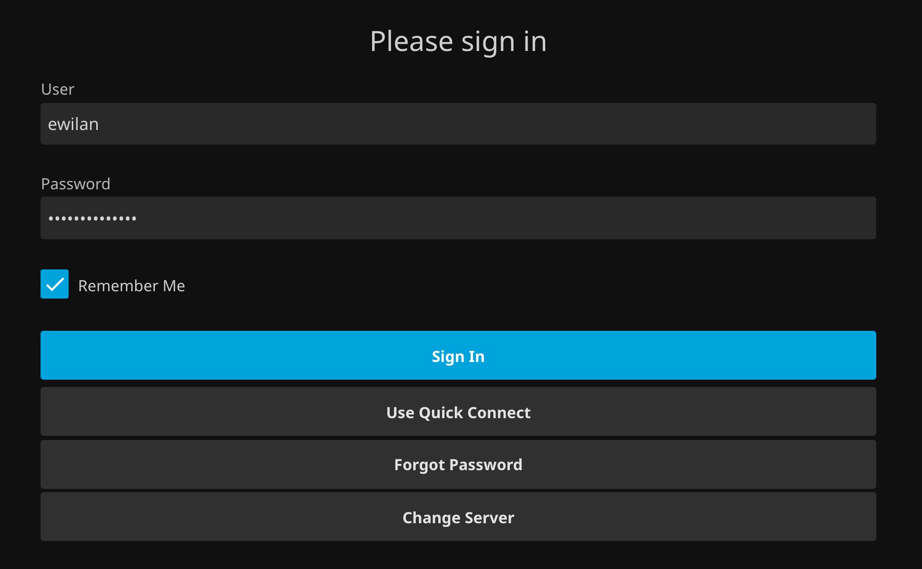Select the Quick Connect option
The image size is (922, 569).
tap(458, 412)
